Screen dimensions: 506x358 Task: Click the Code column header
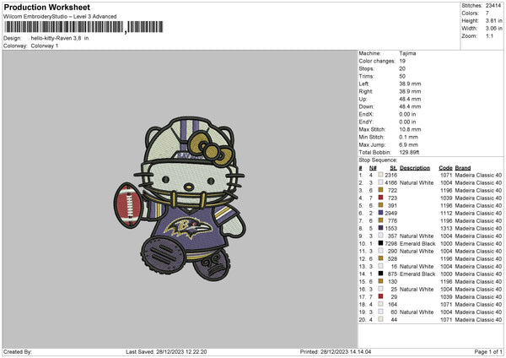[x=445, y=168]
